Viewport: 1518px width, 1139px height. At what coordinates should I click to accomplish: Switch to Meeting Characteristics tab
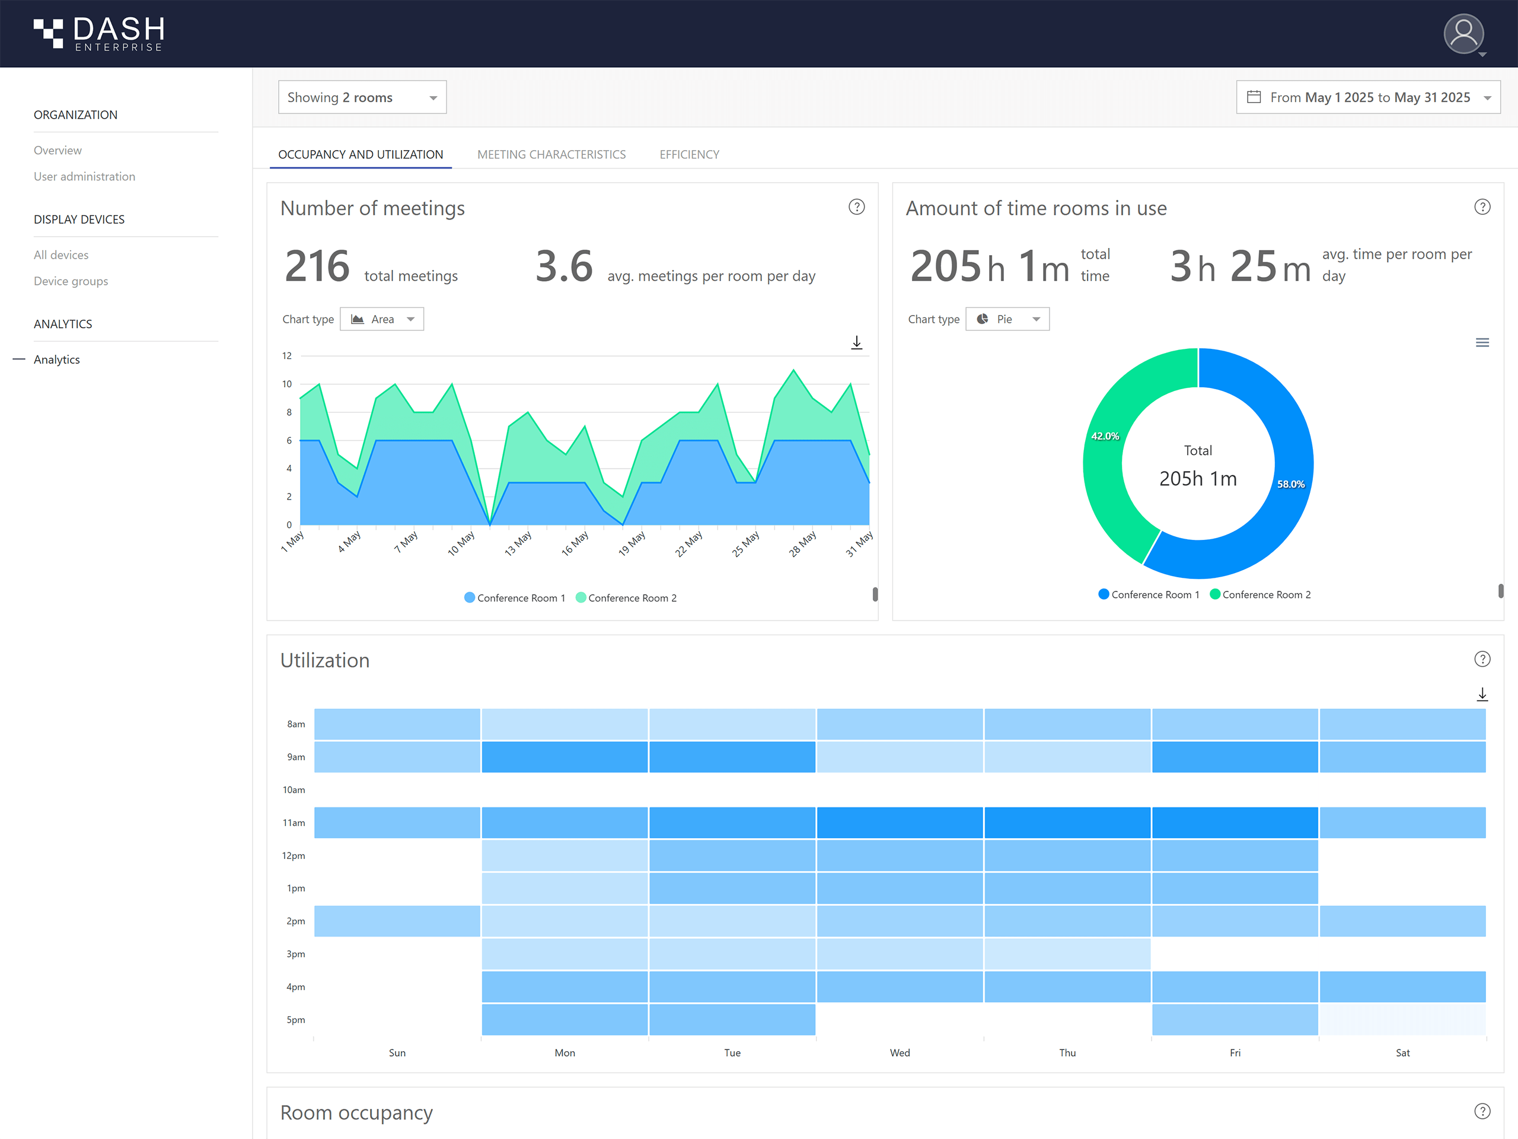pyautogui.click(x=551, y=154)
